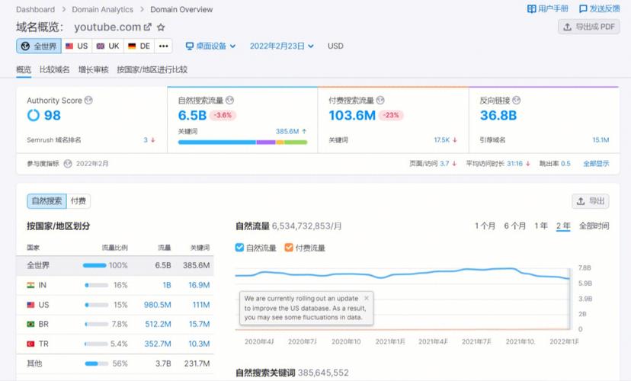Screen dimensions: 631x381
Task: Open the 2022年2月23日 date dropdown
Action: pyautogui.click(x=282, y=46)
